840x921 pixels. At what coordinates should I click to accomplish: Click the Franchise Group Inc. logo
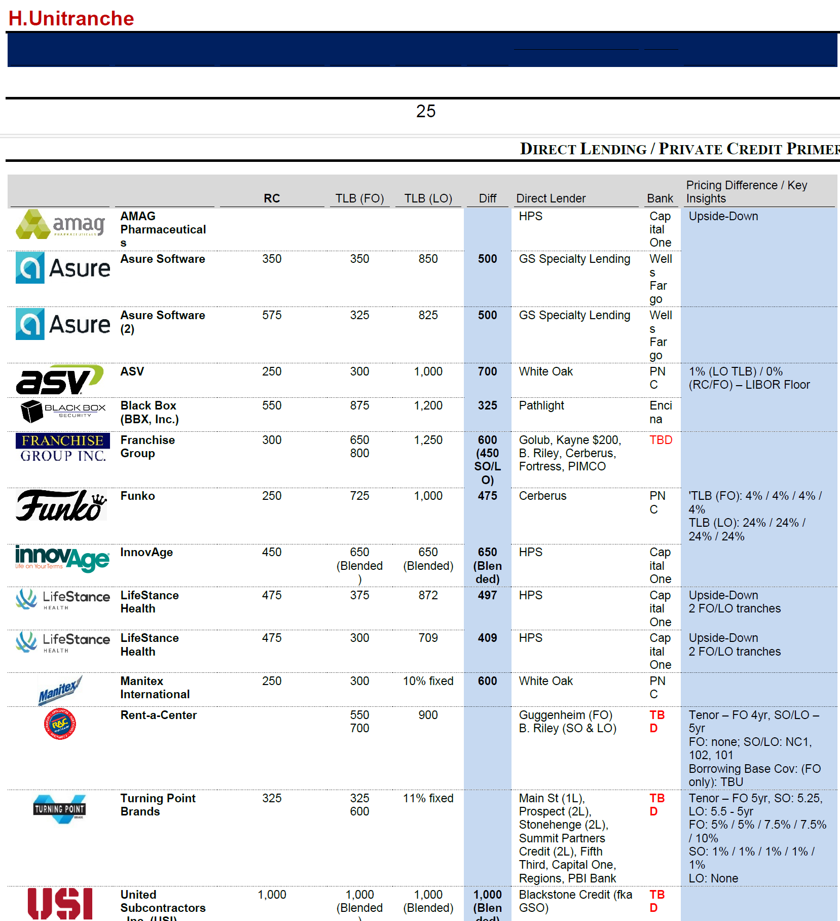(x=63, y=448)
